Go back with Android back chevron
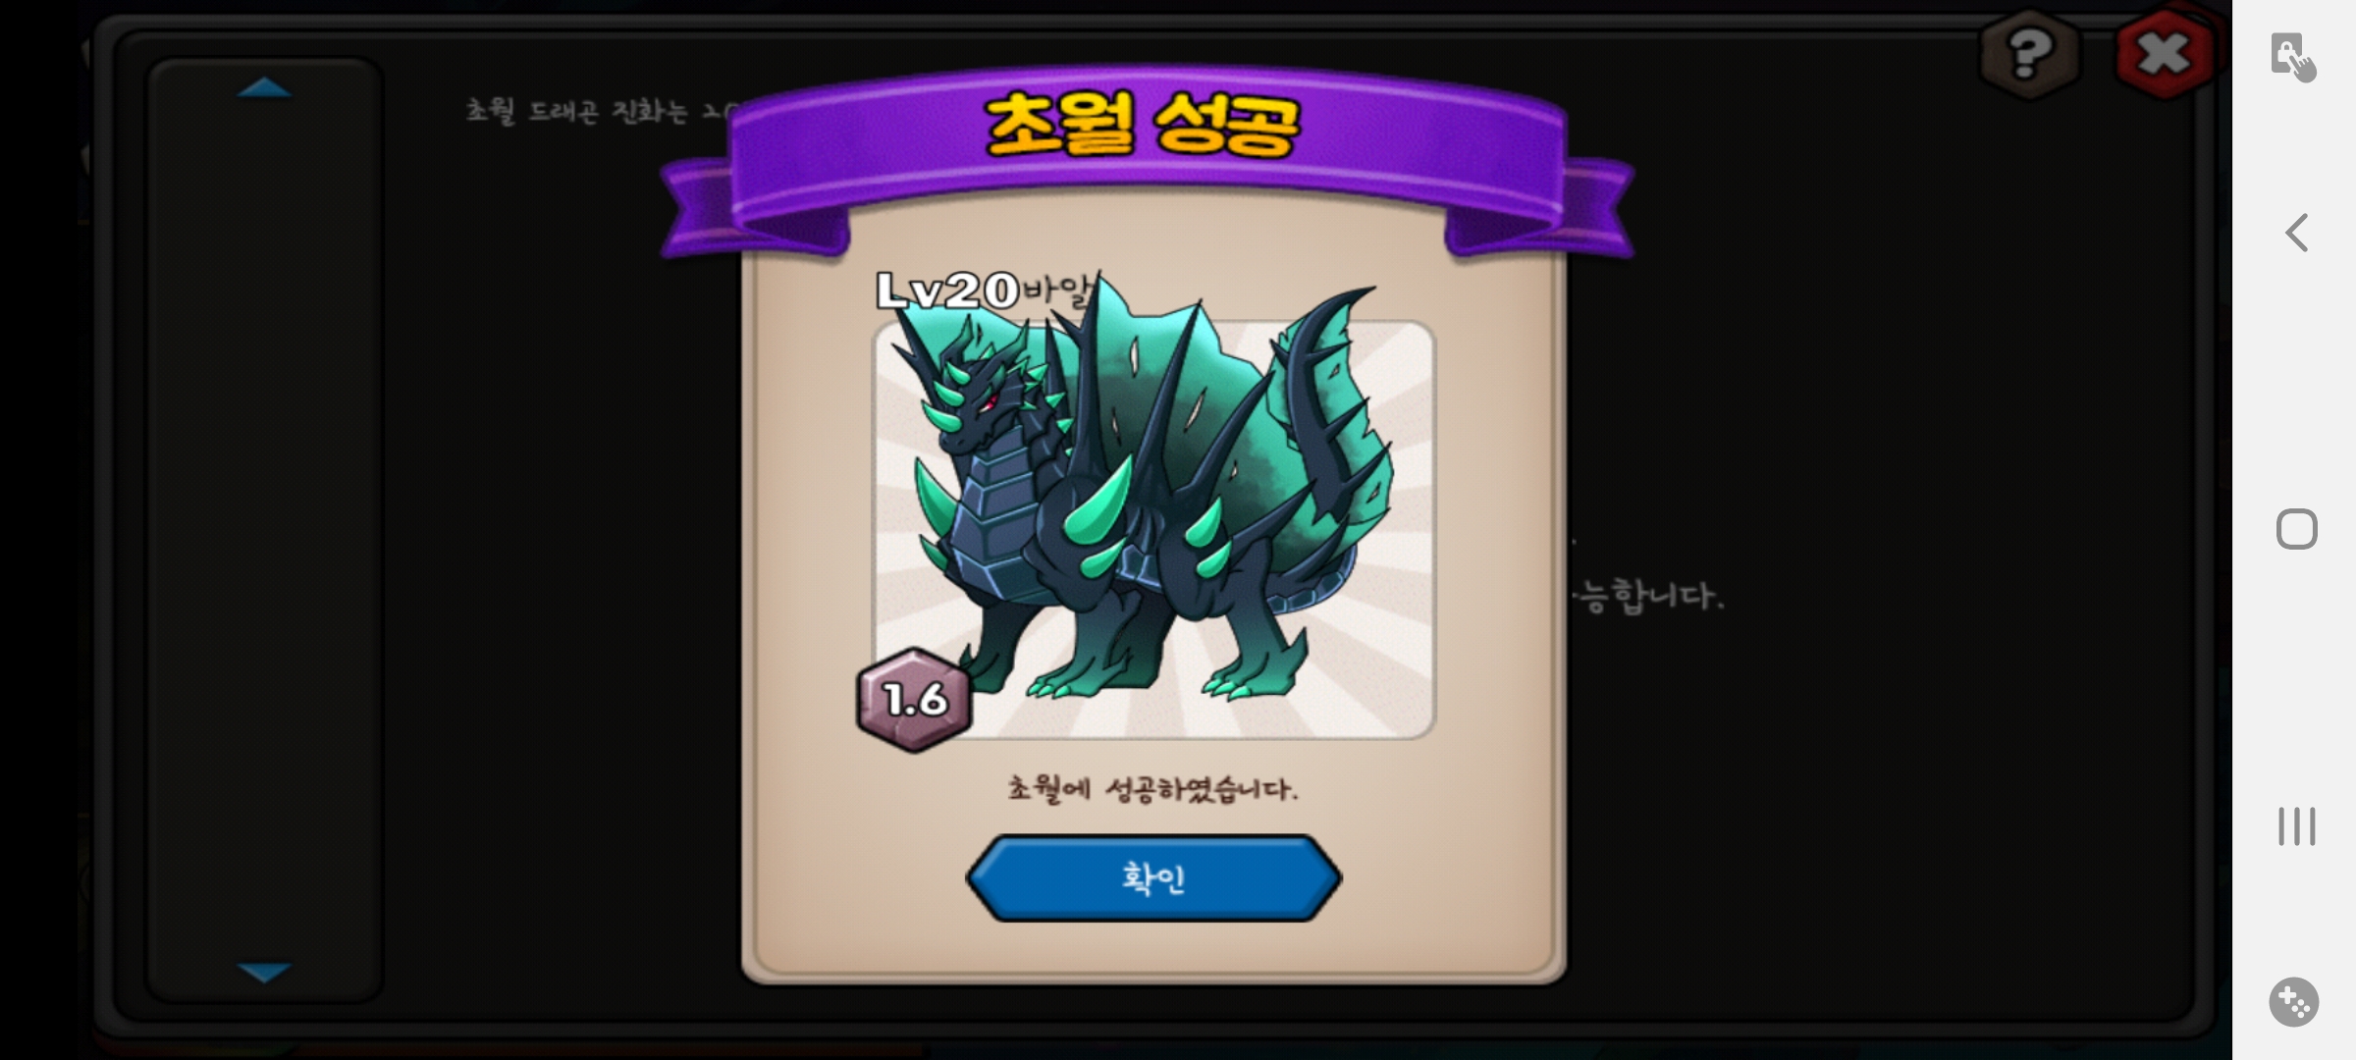The height and width of the screenshot is (1060, 2356). pos(2296,234)
